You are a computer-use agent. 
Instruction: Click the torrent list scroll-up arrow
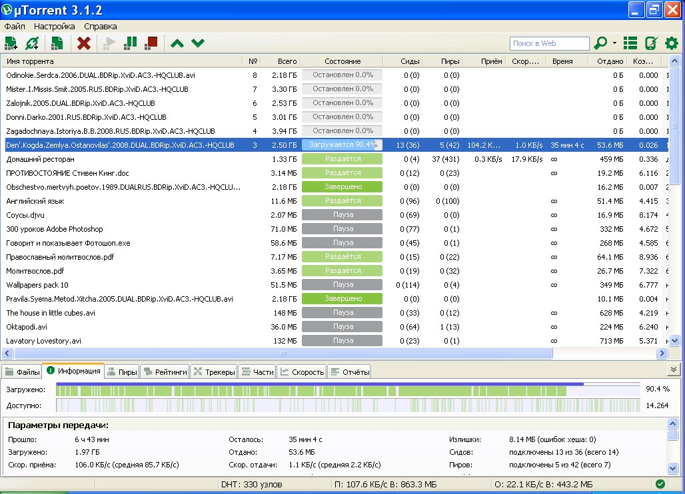coord(674,61)
